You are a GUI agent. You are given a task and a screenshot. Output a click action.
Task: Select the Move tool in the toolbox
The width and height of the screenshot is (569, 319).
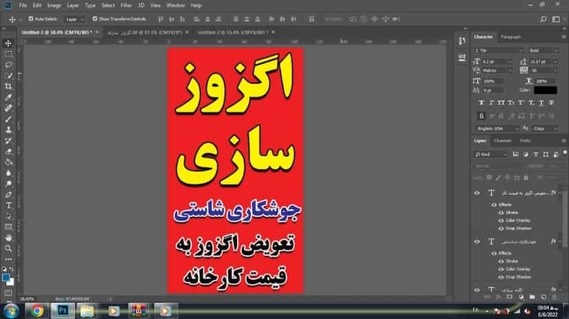pos(8,43)
